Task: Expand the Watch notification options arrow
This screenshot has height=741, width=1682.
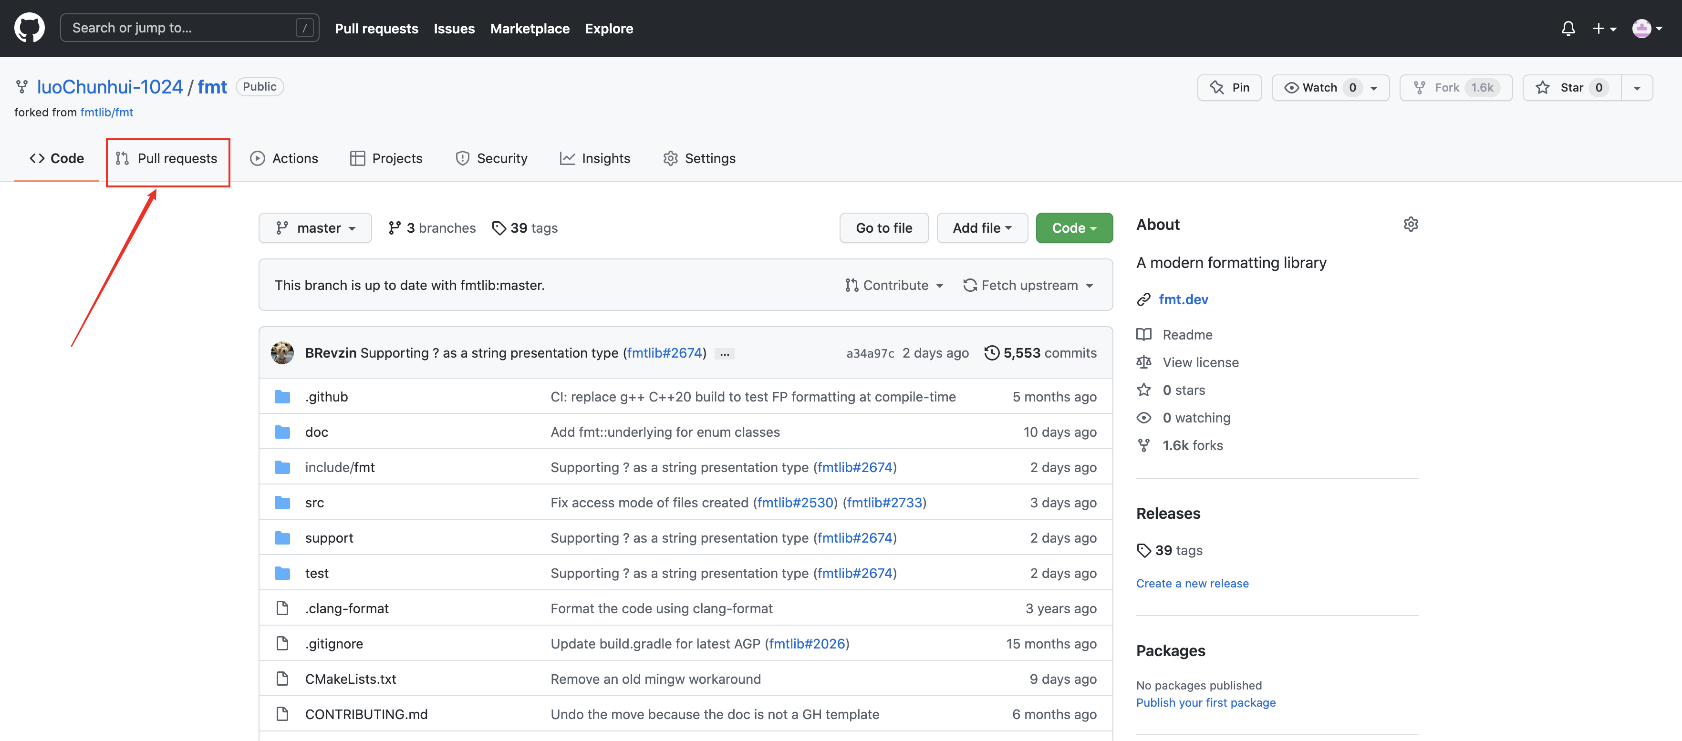Action: click(1374, 88)
